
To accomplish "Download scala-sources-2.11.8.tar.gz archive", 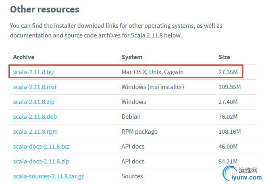I will point(48,176).
